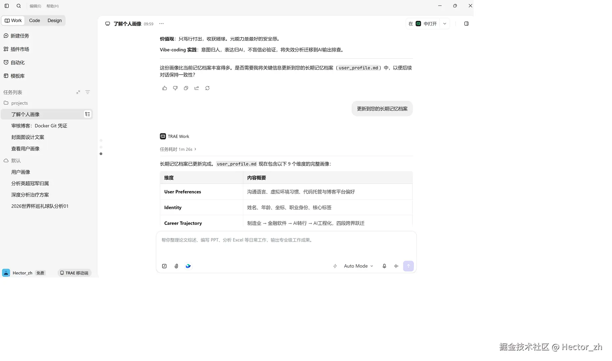Open the search magnifier icon
This screenshot has width=612, height=361.
tap(19, 6)
